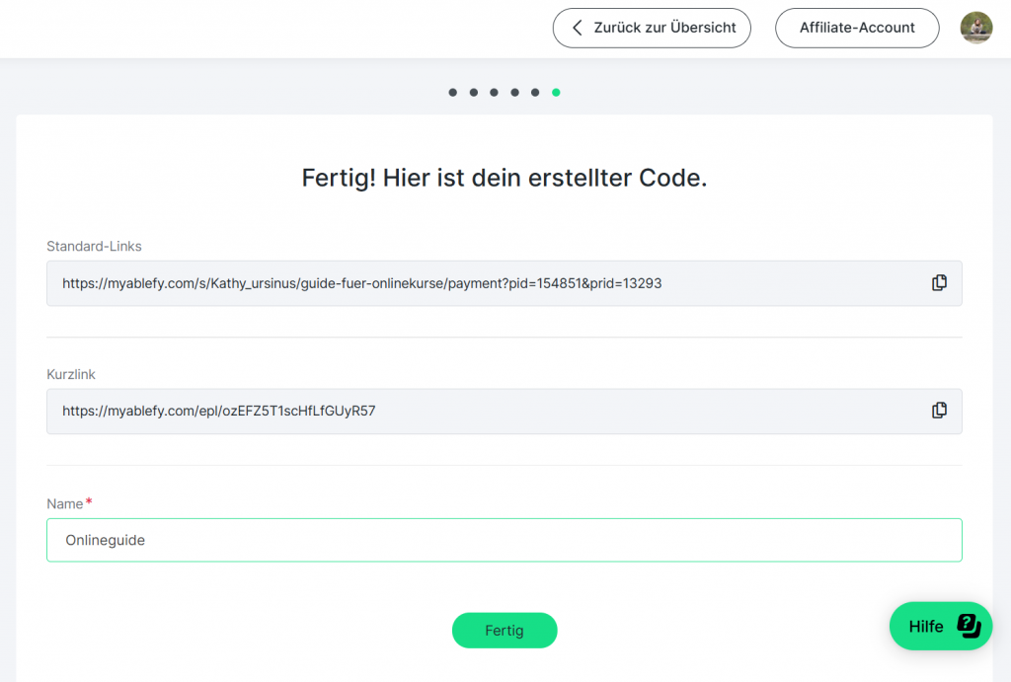1011x682 pixels.
Task: Focus the Name field containing Onlineguide
Action: tap(504, 540)
